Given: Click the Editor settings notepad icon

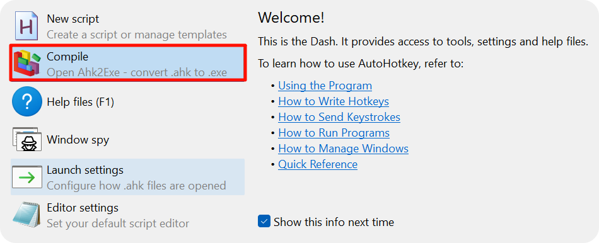Looking at the screenshot, I should tap(26, 215).
